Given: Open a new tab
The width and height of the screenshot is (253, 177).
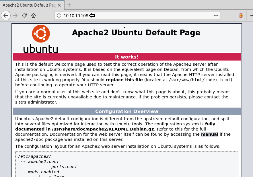Looking at the screenshot, I should (69, 5).
